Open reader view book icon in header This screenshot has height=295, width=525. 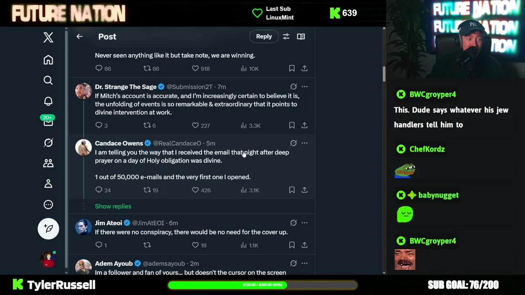[301, 36]
